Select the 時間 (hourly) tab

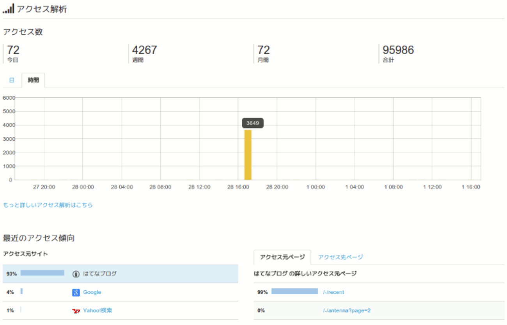(x=33, y=80)
